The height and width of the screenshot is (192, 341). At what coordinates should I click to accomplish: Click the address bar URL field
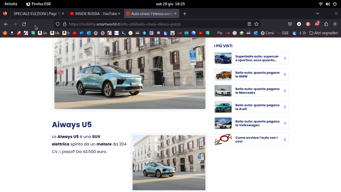[x=157, y=24]
